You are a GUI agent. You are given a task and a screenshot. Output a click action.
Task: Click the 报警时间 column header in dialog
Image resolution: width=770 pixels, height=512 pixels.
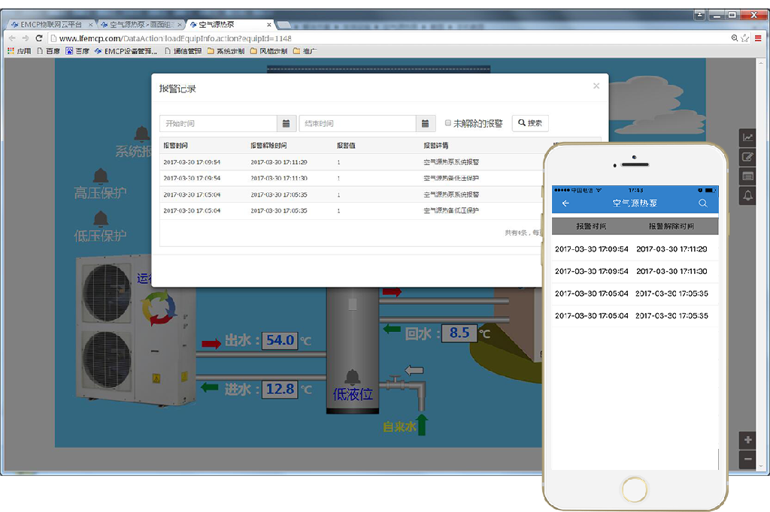[176, 146]
